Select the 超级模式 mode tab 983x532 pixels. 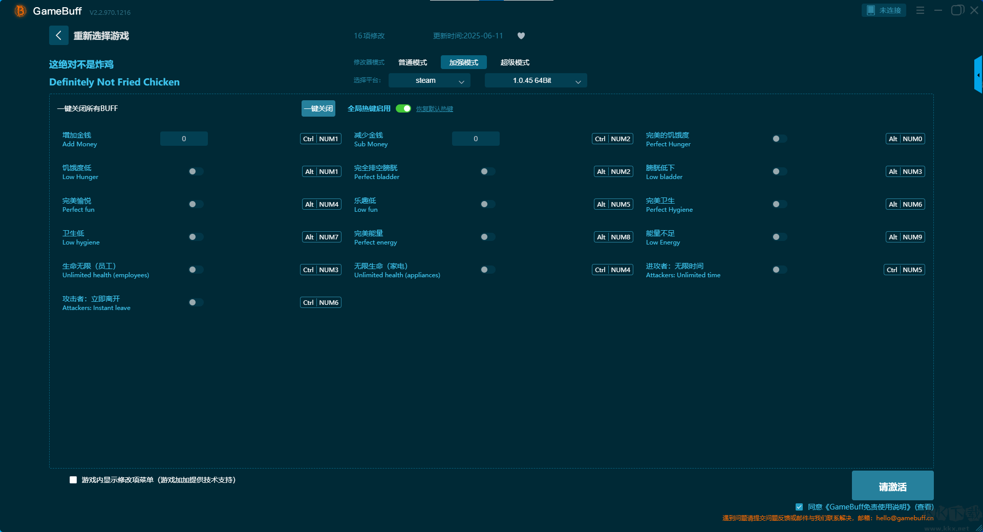pos(515,62)
